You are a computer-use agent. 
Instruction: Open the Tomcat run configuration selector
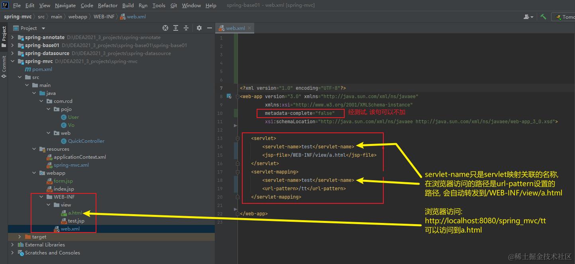(x=563, y=17)
